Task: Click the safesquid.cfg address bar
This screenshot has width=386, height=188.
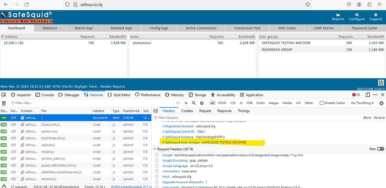Action: [187, 5]
